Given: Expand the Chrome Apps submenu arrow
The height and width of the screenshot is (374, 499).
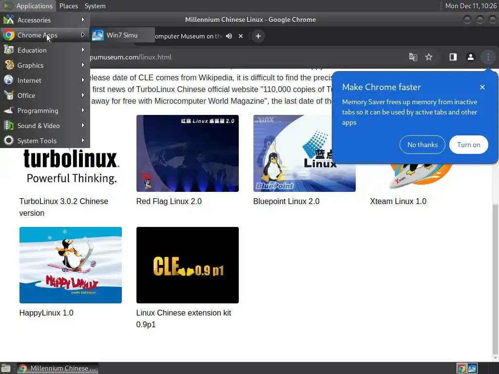Looking at the screenshot, I should pyautogui.click(x=83, y=35).
